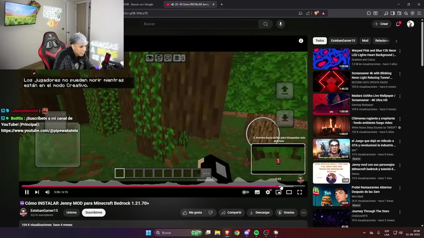Screen dimensions: 424x238
Task: Select the Todos filter chip
Action: [x=320, y=41]
